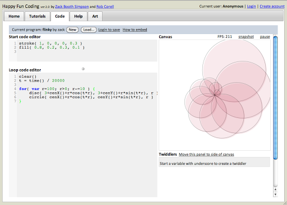Screen dimensions: 287x205
Task: Click the window resize grip at bottom corner
Action: (x=285, y=203)
